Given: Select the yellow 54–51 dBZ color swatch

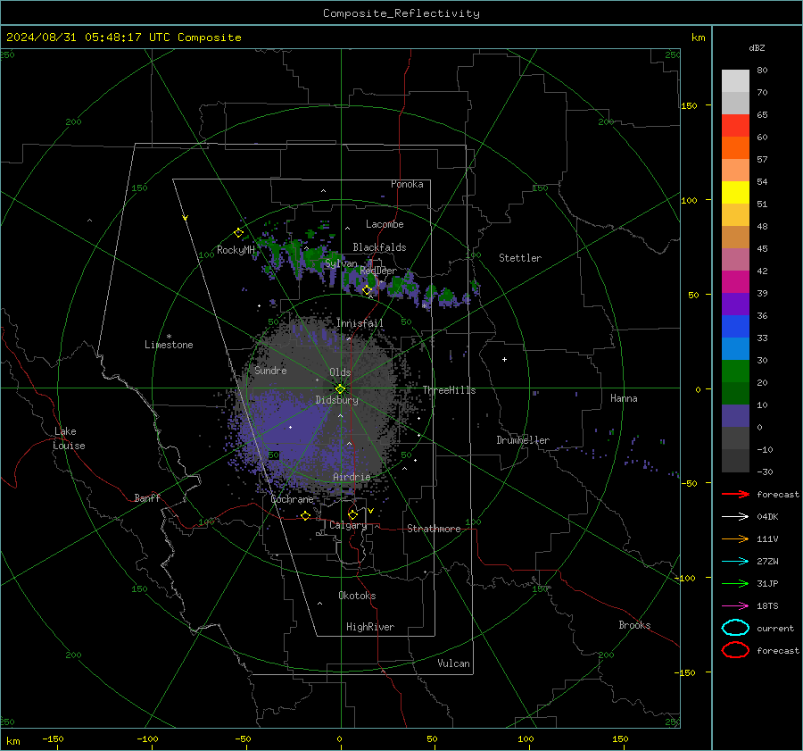Looking at the screenshot, I should click(x=735, y=193).
